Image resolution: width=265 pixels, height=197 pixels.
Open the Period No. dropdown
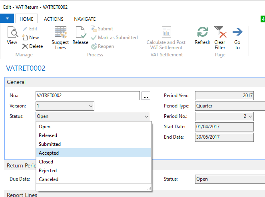click(x=250, y=117)
